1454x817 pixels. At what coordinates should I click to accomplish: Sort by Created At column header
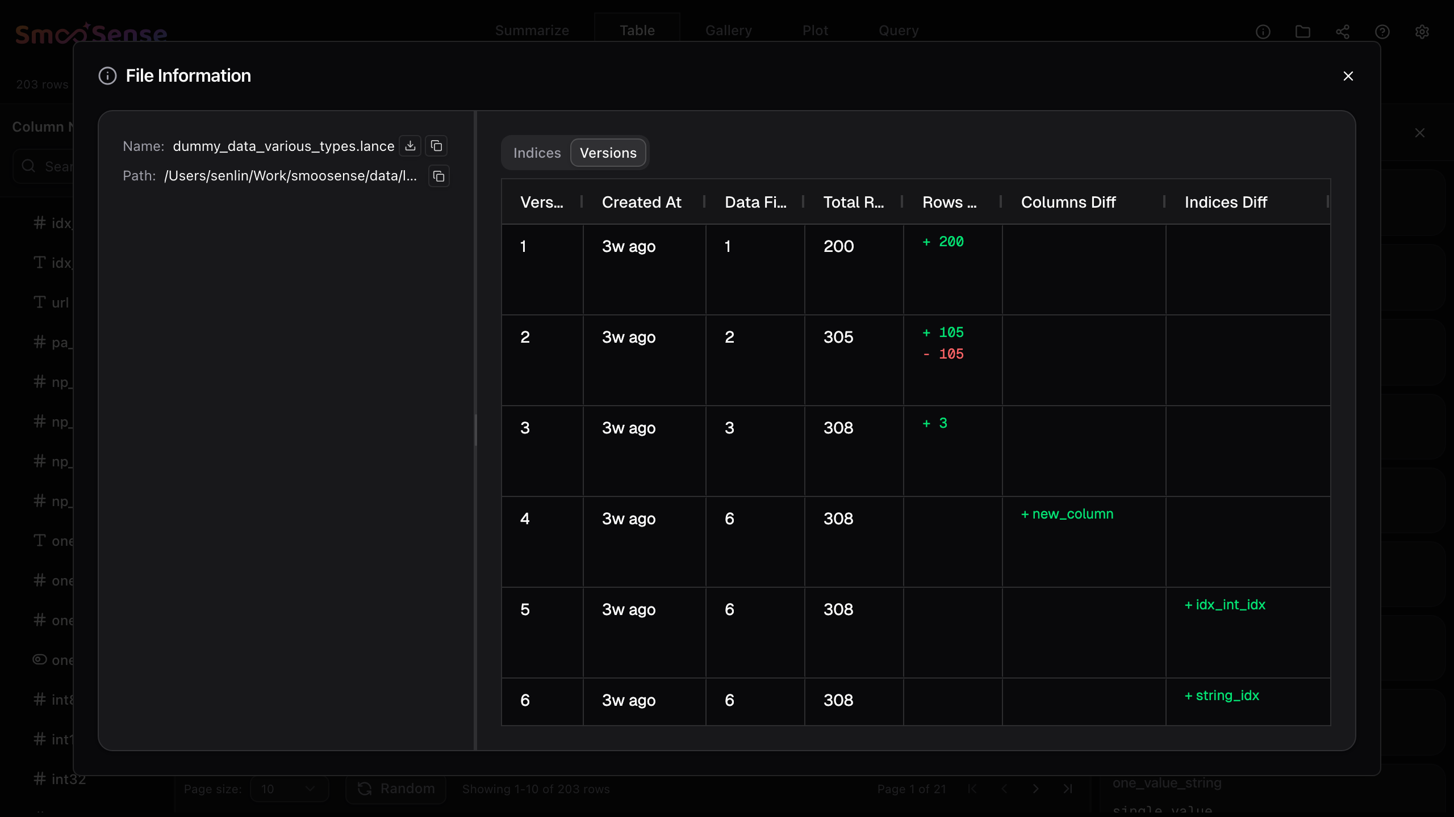pos(641,203)
